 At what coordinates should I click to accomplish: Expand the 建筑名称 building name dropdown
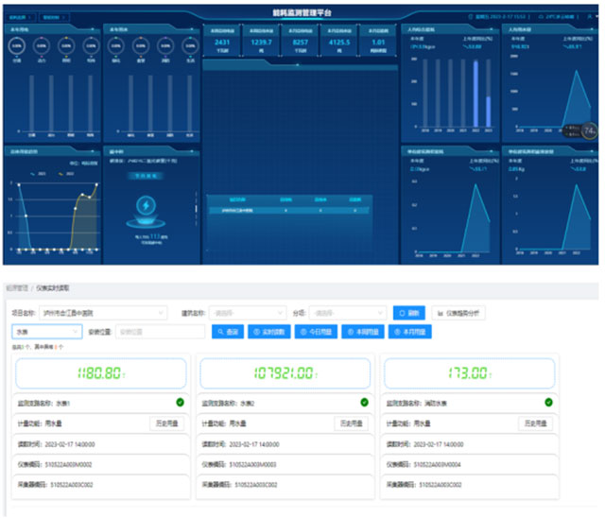tap(248, 313)
